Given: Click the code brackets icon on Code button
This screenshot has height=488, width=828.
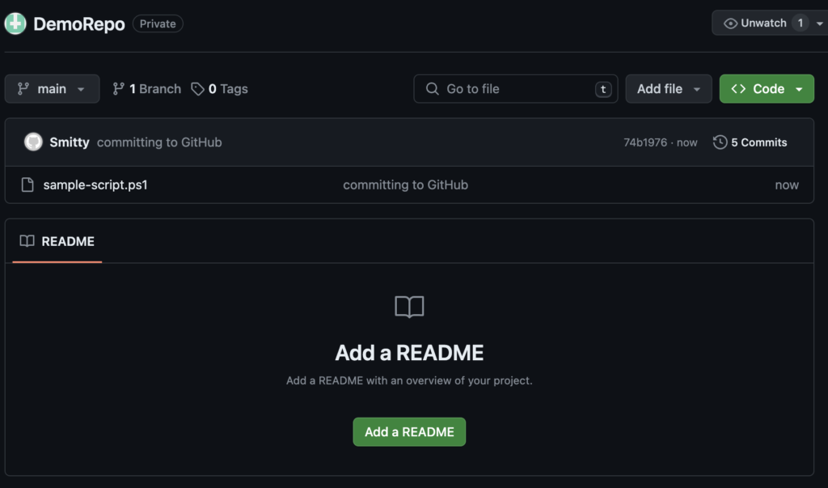Looking at the screenshot, I should click(738, 89).
